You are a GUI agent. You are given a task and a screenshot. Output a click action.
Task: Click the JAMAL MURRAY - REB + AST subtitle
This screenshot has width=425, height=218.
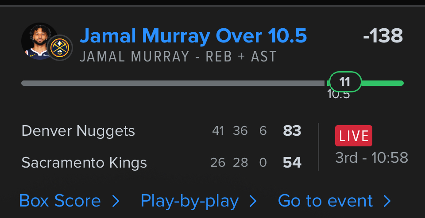point(178,57)
